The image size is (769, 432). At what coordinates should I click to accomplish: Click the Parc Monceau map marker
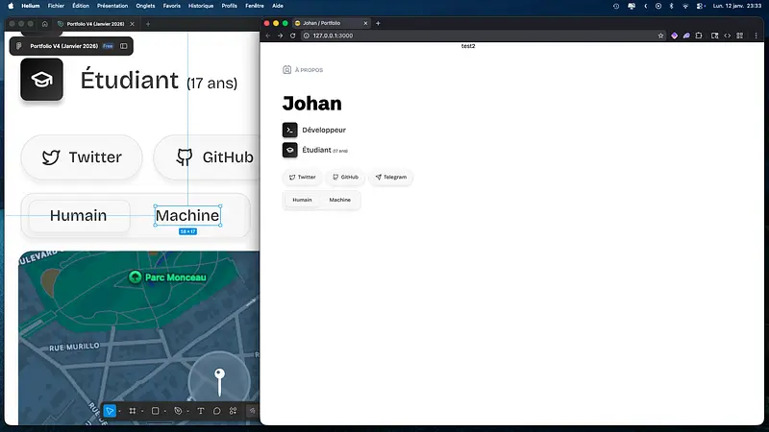click(136, 277)
